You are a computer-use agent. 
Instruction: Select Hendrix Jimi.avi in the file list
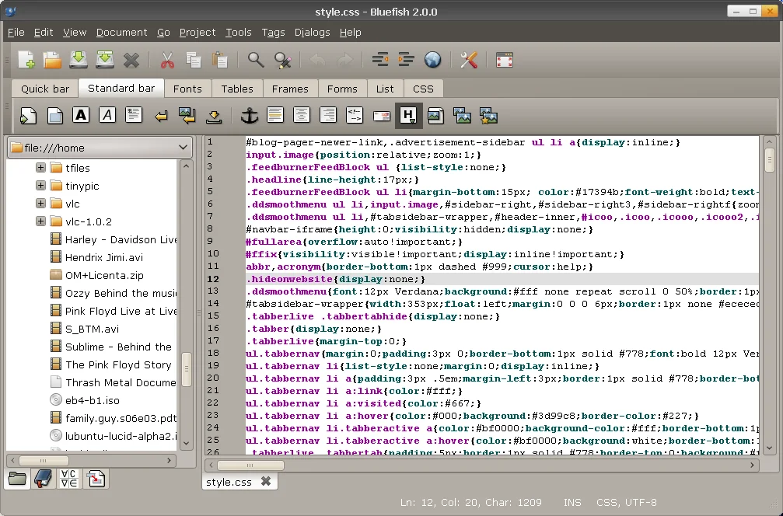click(103, 257)
